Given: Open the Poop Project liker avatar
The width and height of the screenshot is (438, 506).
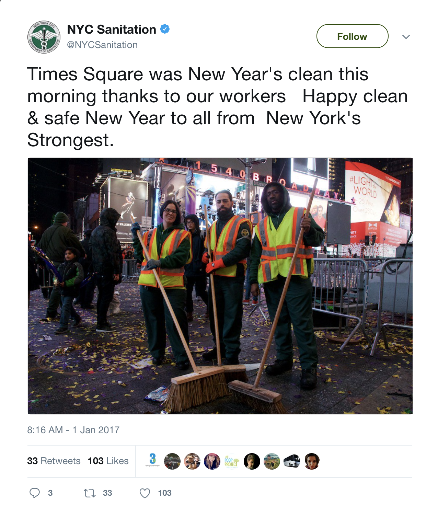Looking at the screenshot, I should pos(232,461).
